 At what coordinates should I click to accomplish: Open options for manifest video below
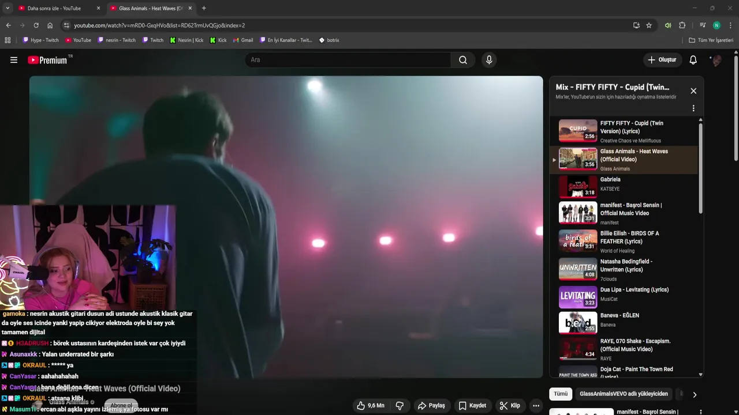(700, 412)
